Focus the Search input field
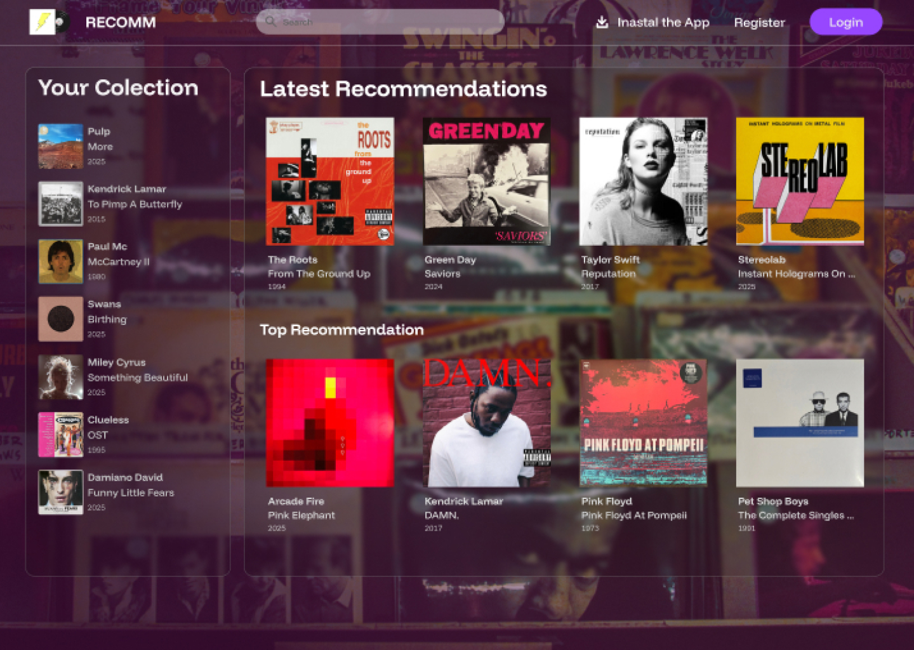The width and height of the screenshot is (914, 650). pyautogui.click(x=380, y=22)
